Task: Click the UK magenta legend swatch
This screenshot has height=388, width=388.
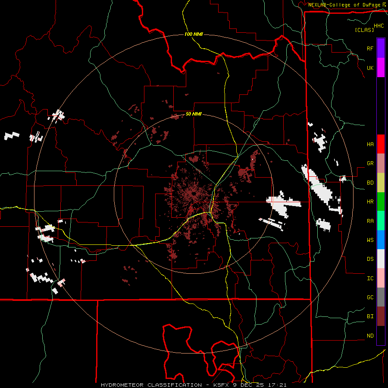Action: click(x=381, y=68)
